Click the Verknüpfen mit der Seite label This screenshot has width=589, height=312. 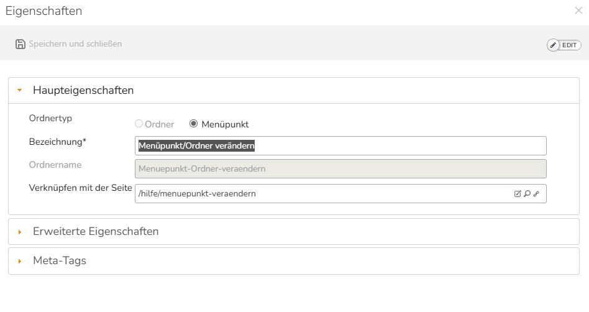point(80,188)
